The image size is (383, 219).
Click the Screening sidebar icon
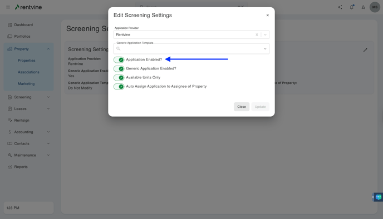(10, 97)
